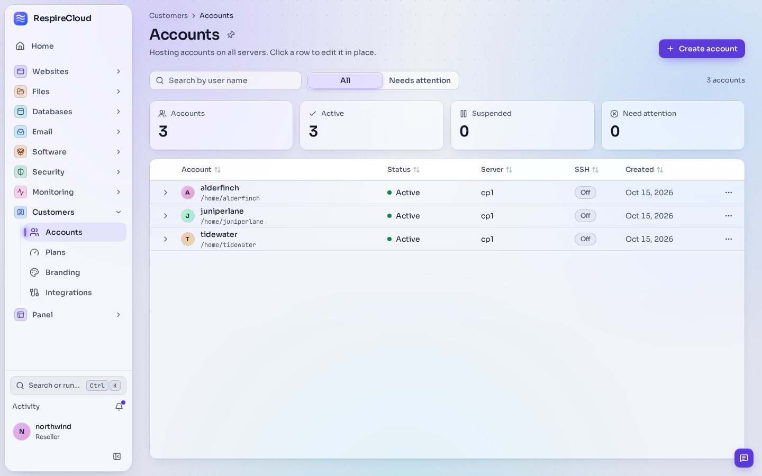Click the juniperlane account name
762x476 pixels.
(x=222, y=211)
